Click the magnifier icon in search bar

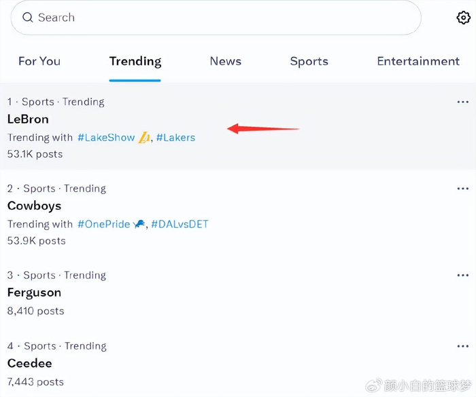(x=28, y=18)
